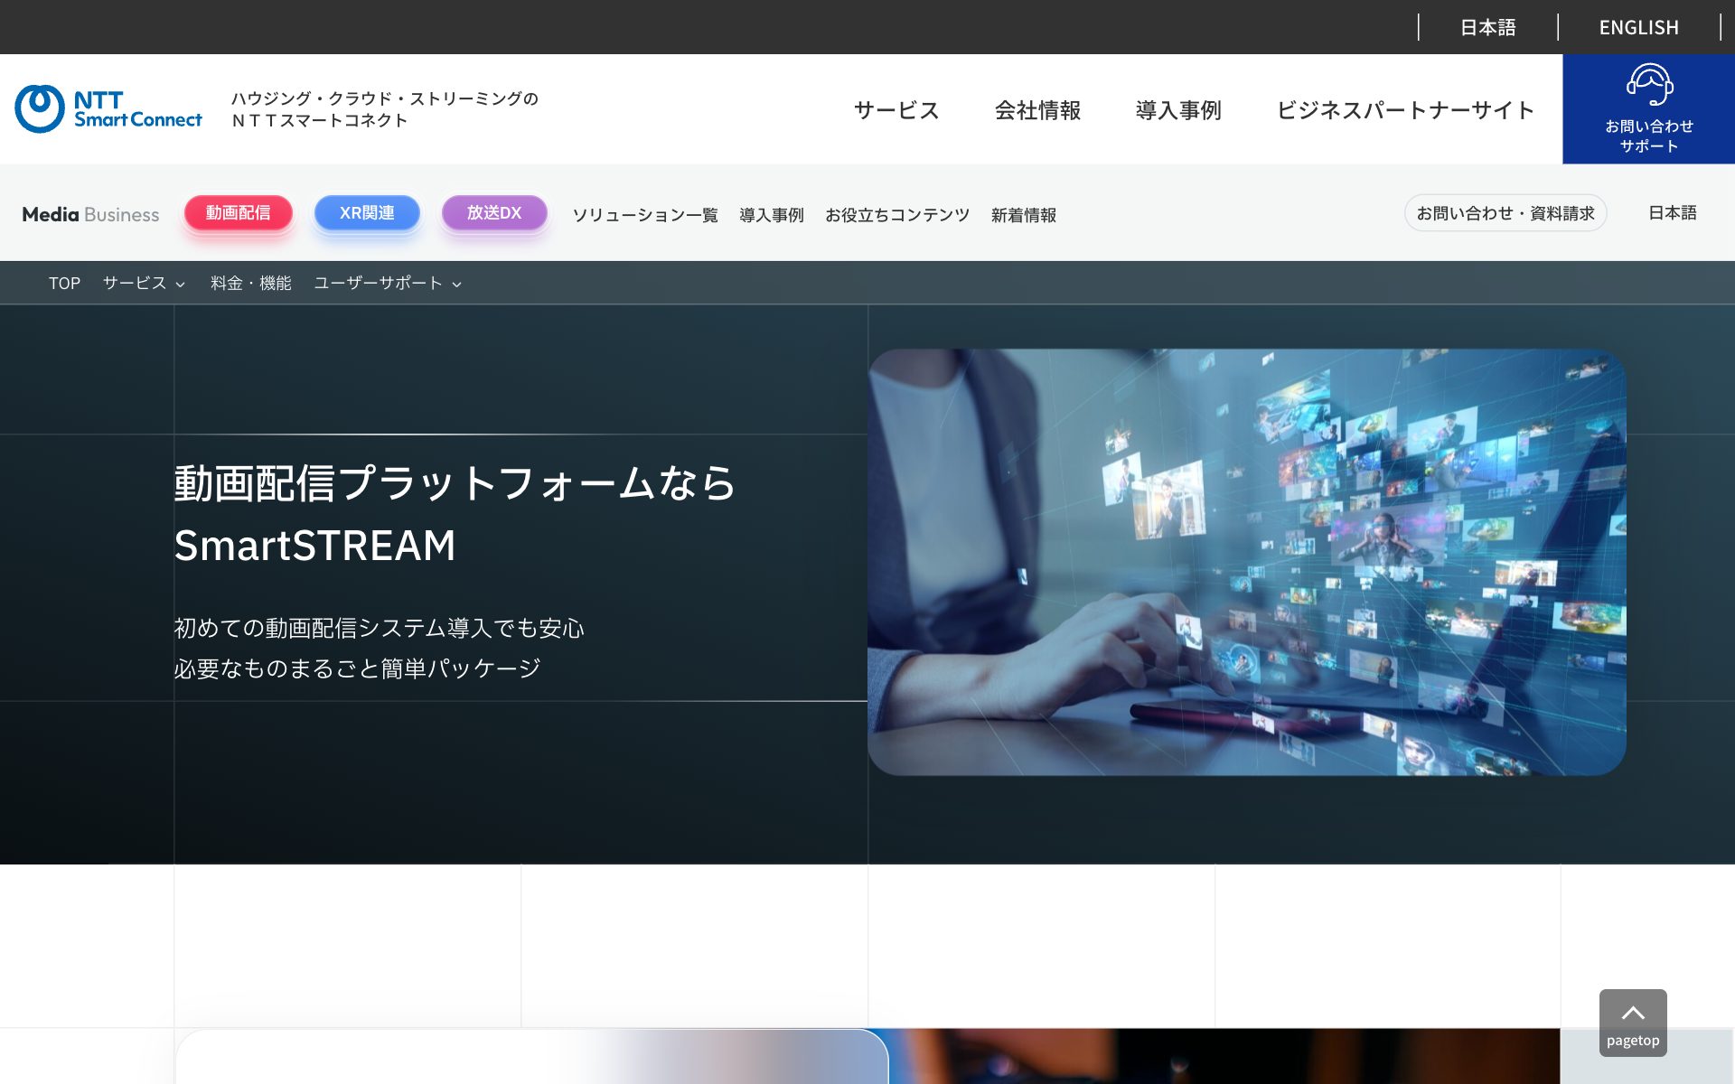Select the red 動画配信 pill button

[x=239, y=213]
